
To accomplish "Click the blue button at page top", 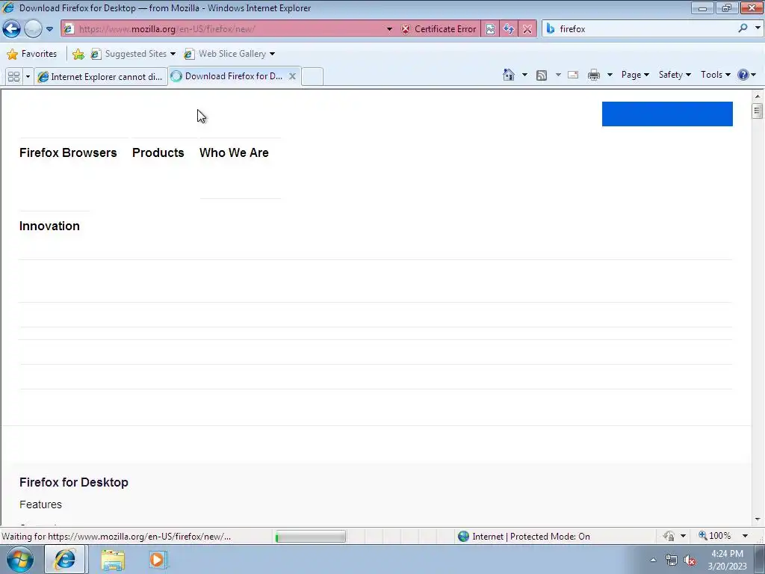I will coord(667,114).
